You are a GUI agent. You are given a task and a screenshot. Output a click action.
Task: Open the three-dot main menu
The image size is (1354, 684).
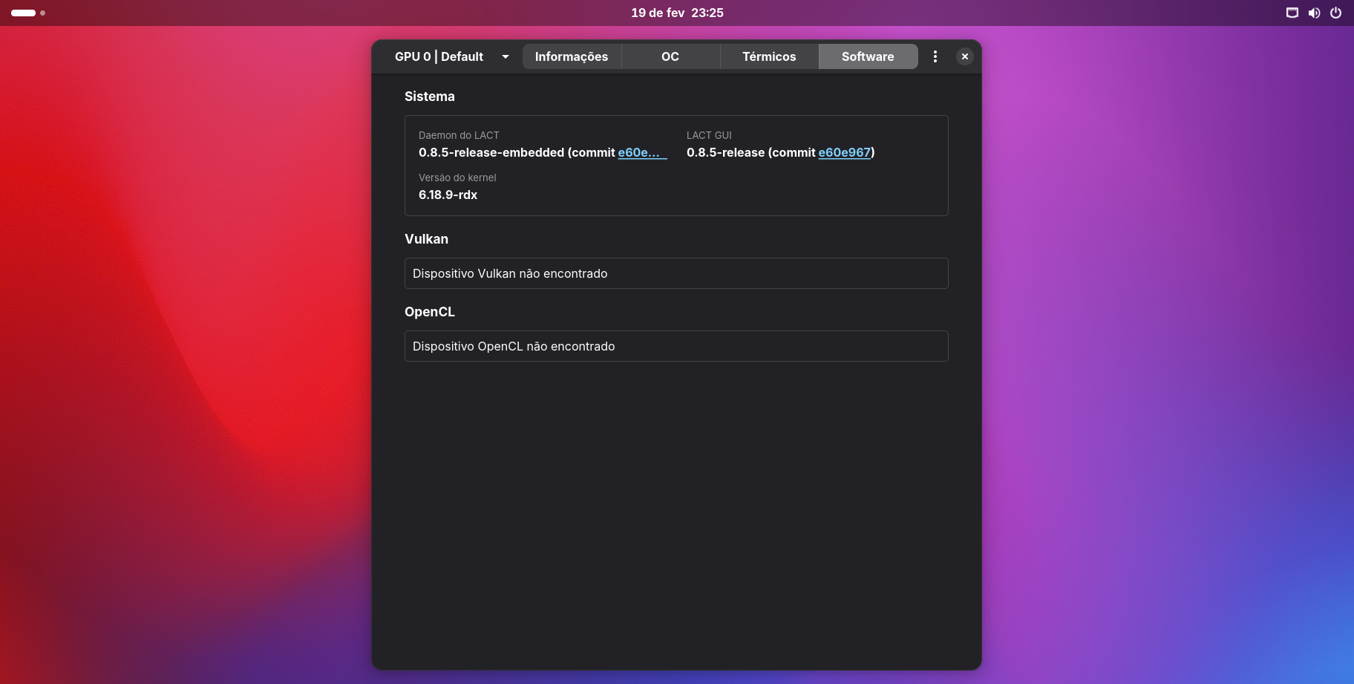[935, 56]
